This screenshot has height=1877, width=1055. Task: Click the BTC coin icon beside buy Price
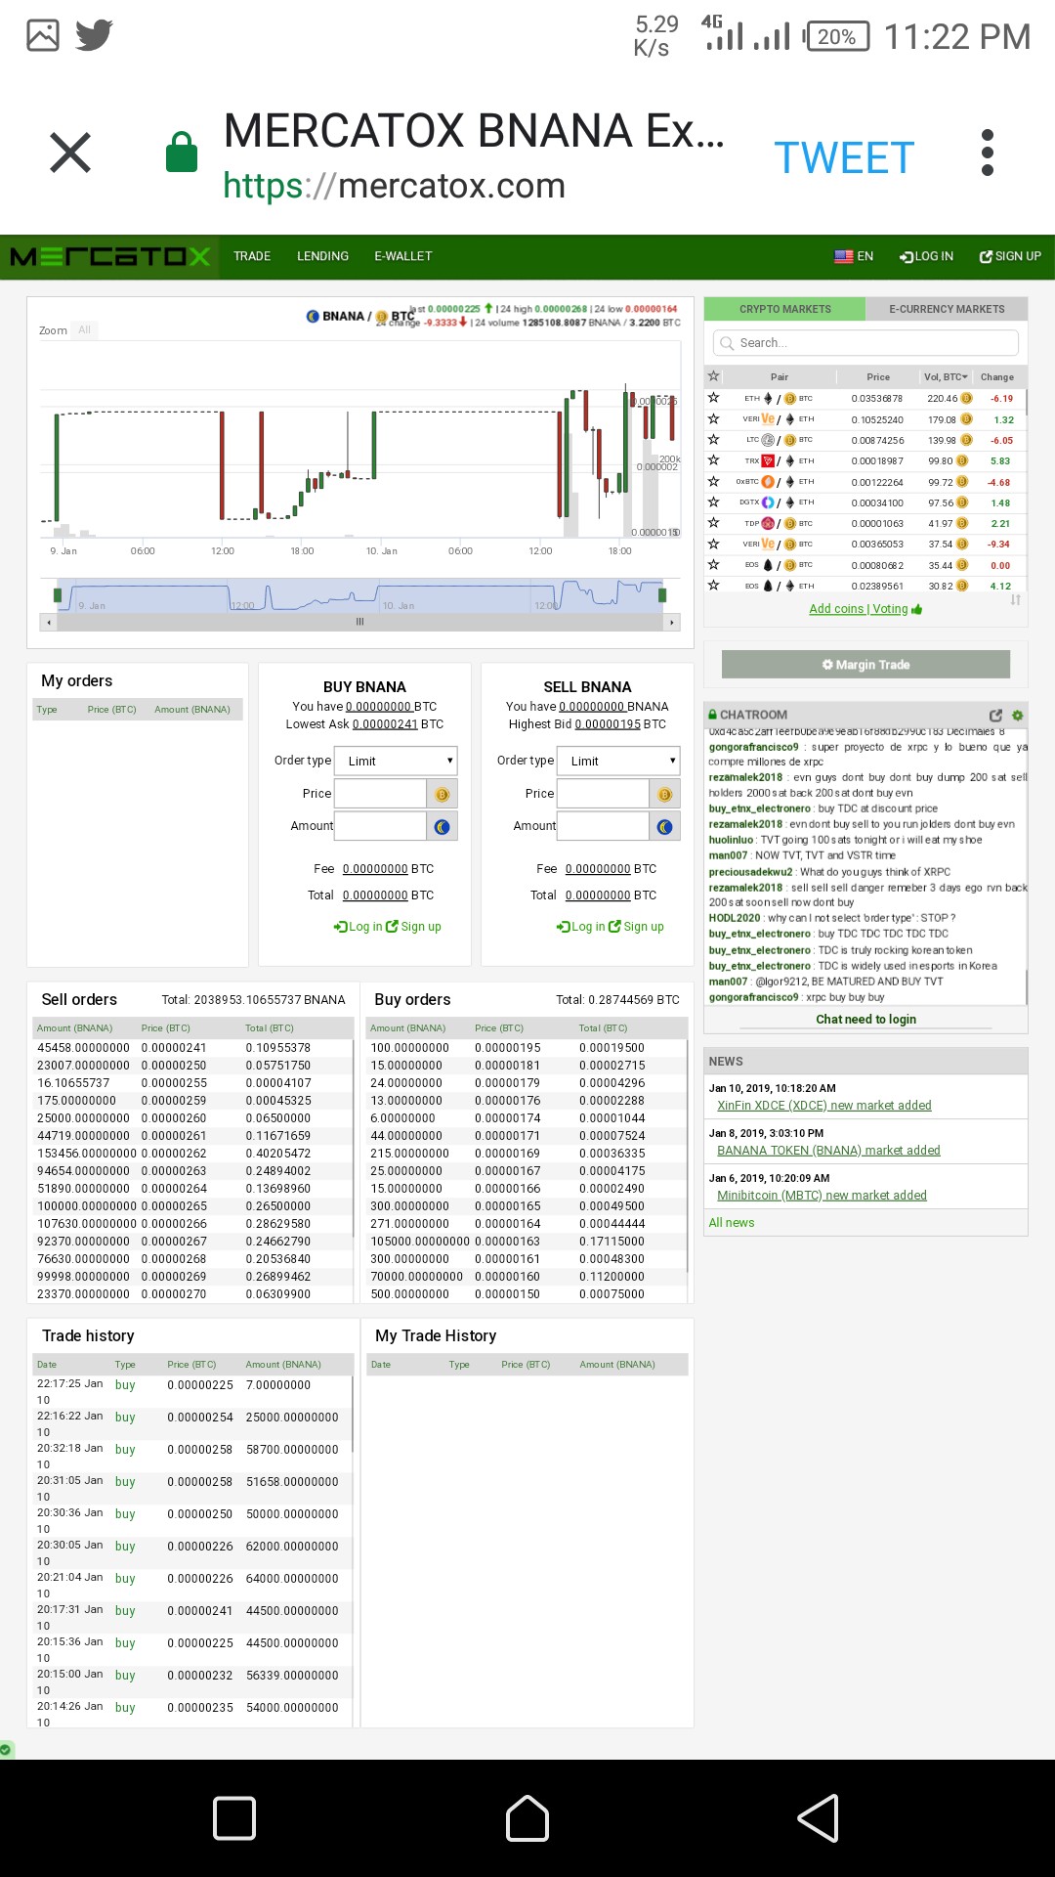pos(443,794)
